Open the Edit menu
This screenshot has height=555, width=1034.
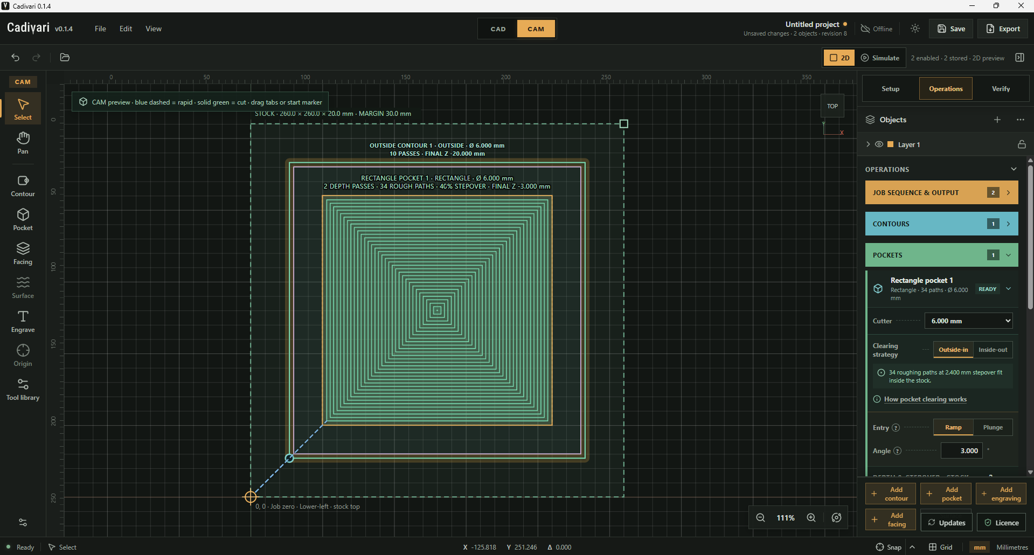(126, 29)
